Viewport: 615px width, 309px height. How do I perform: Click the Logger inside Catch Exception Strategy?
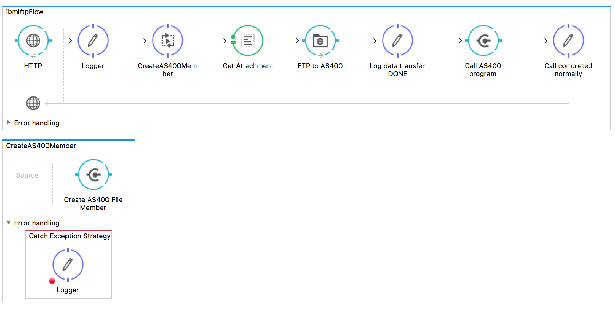[68, 265]
